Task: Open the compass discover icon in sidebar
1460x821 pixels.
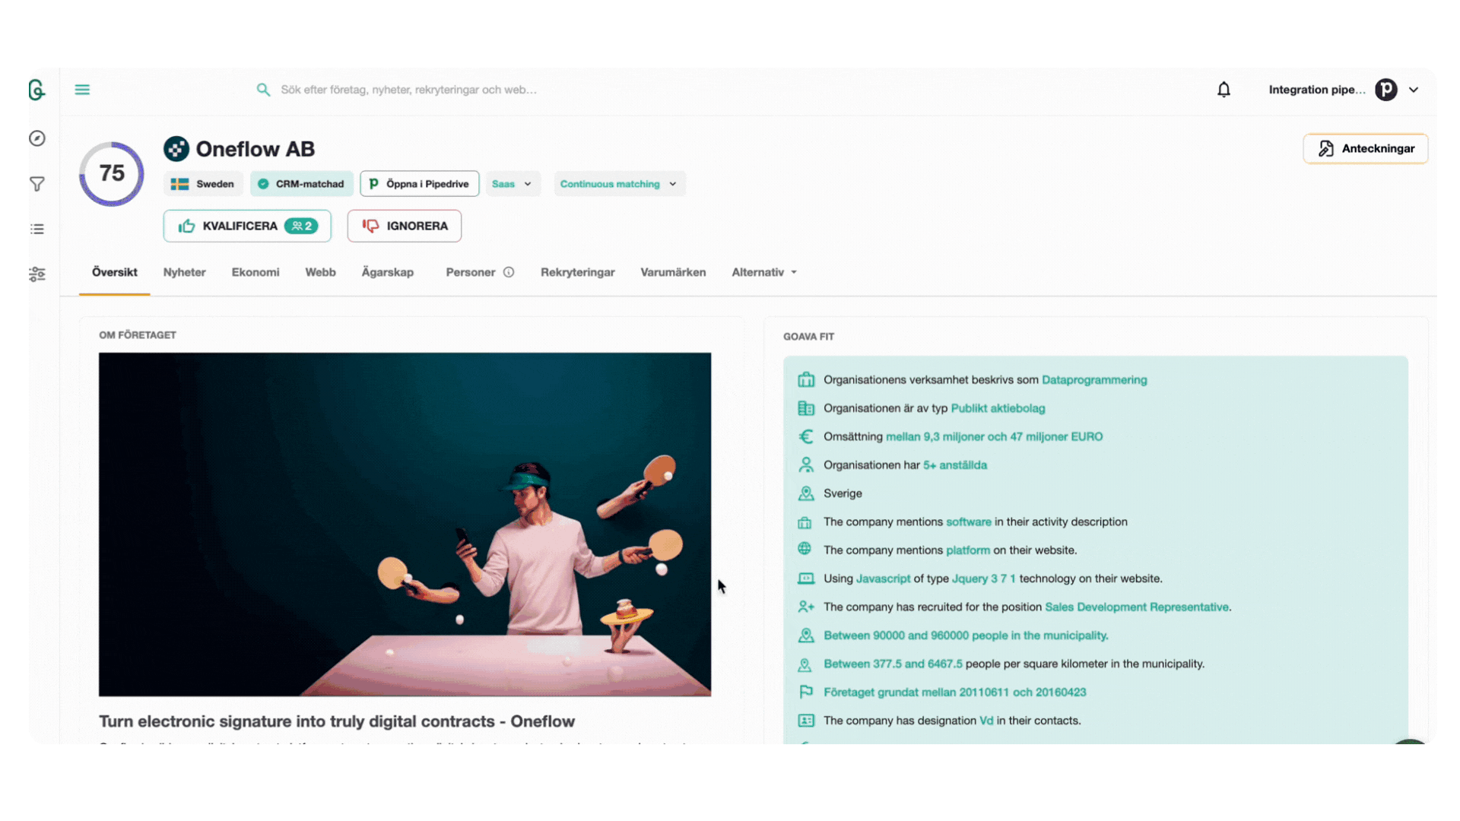Action: pos(36,138)
